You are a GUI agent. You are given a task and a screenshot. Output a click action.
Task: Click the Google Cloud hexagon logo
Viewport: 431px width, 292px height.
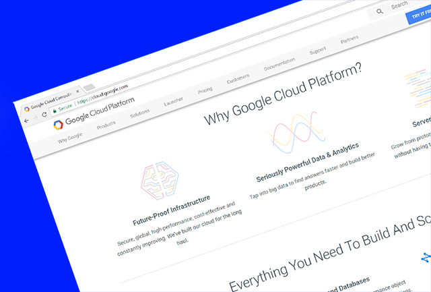click(x=58, y=125)
